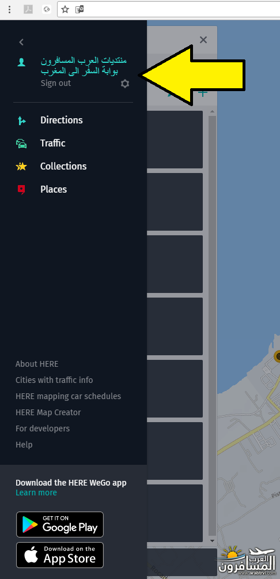Open Collections menu item
280x579 pixels.
pos(63,166)
